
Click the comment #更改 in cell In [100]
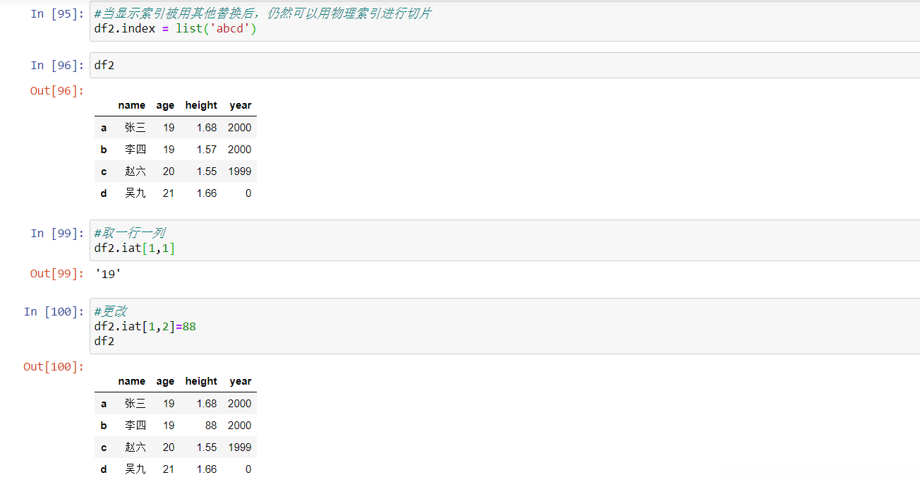(111, 311)
